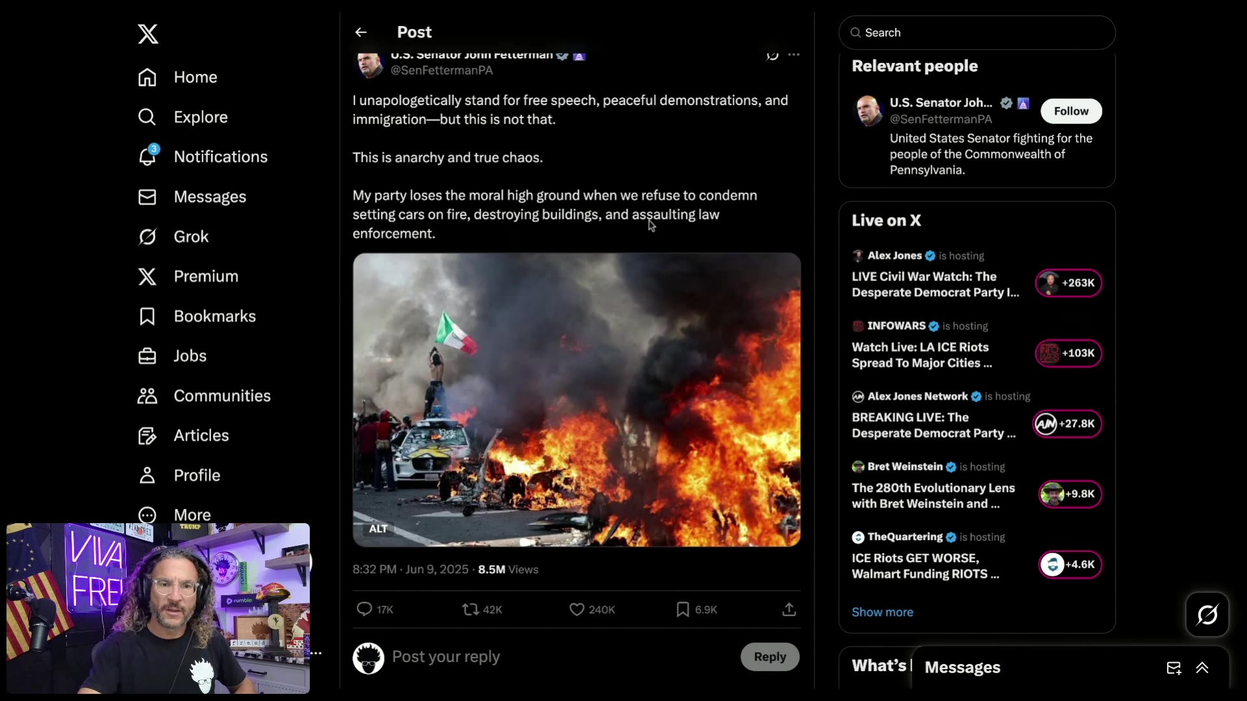Show the image description via the ALT badge
This screenshot has width=1247, height=701.
pyautogui.click(x=377, y=528)
